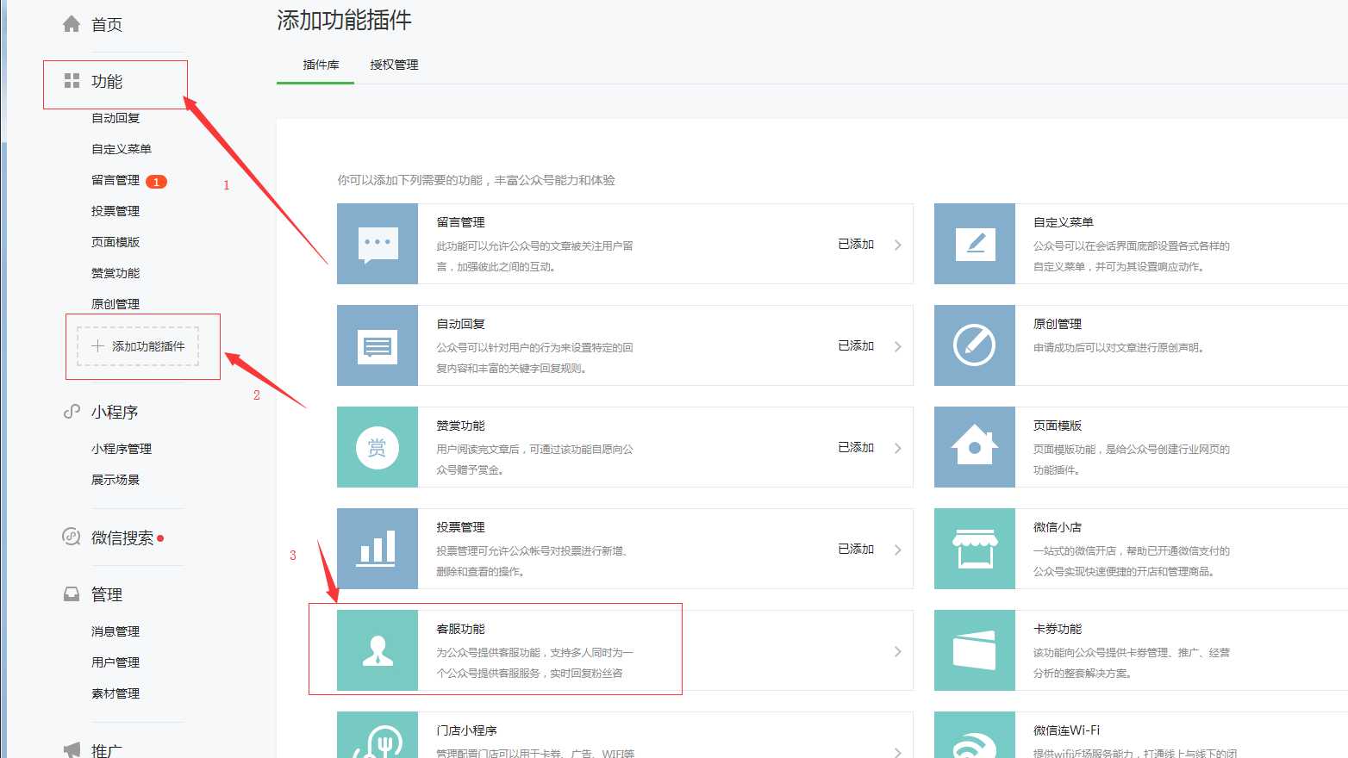Click the grid icon beside 功能

click(x=72, y=81)
